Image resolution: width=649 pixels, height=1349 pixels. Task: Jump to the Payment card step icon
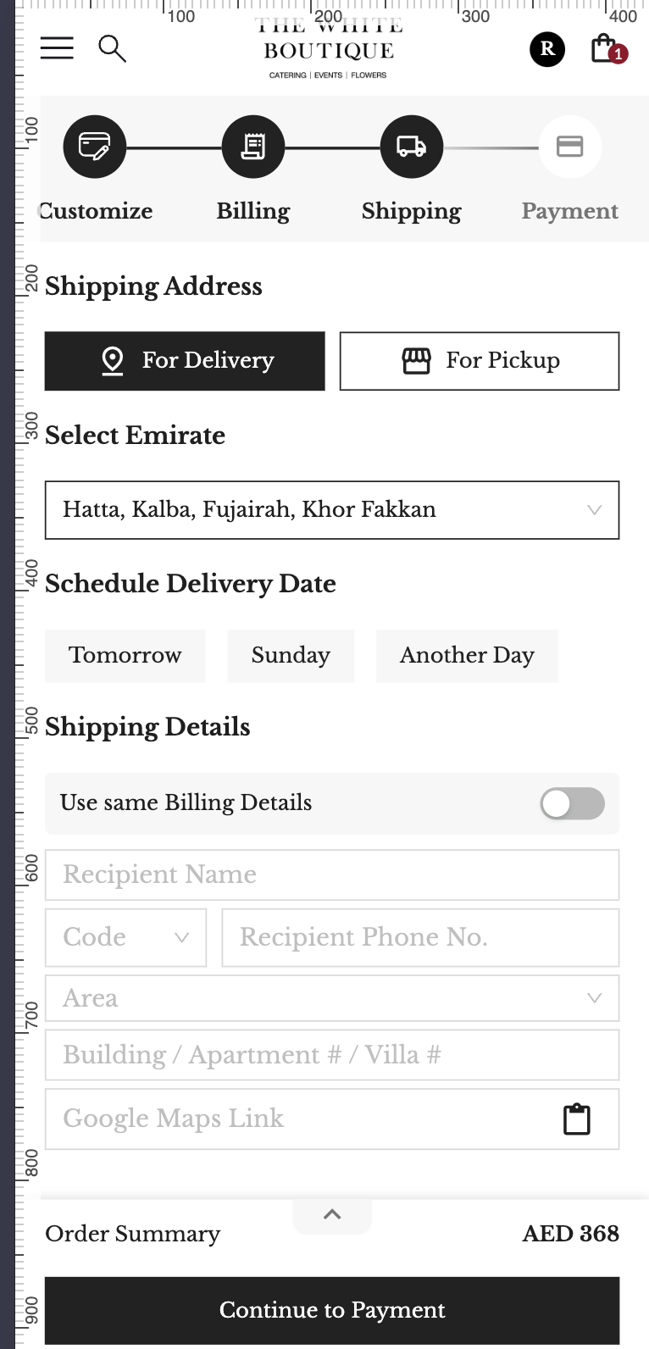coord(570,147)
